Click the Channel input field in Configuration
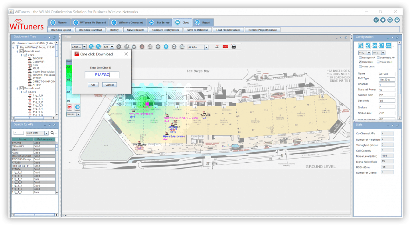411x226 pixels. [x=387, y=85]
